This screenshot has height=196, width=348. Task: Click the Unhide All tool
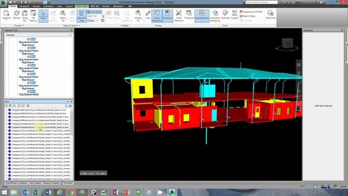pyautogui.click(x=138, y=16)
